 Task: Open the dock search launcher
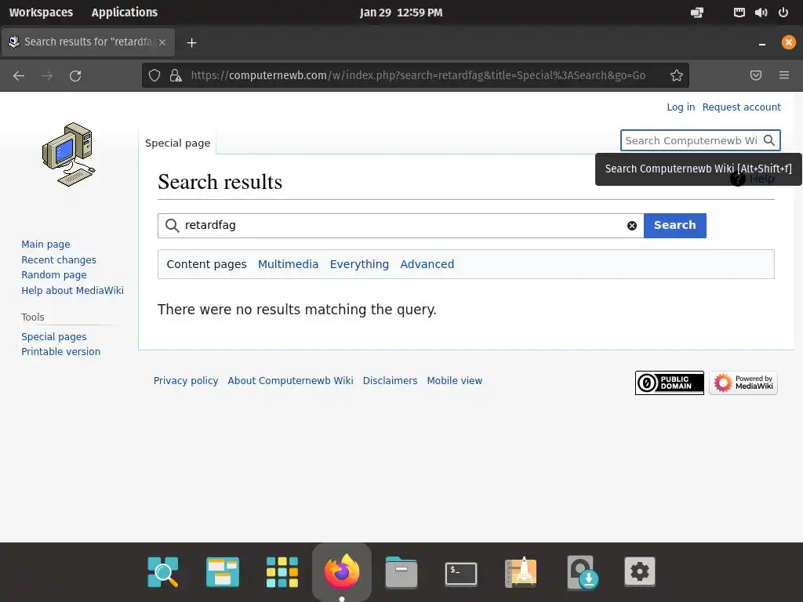click(163, 571)
